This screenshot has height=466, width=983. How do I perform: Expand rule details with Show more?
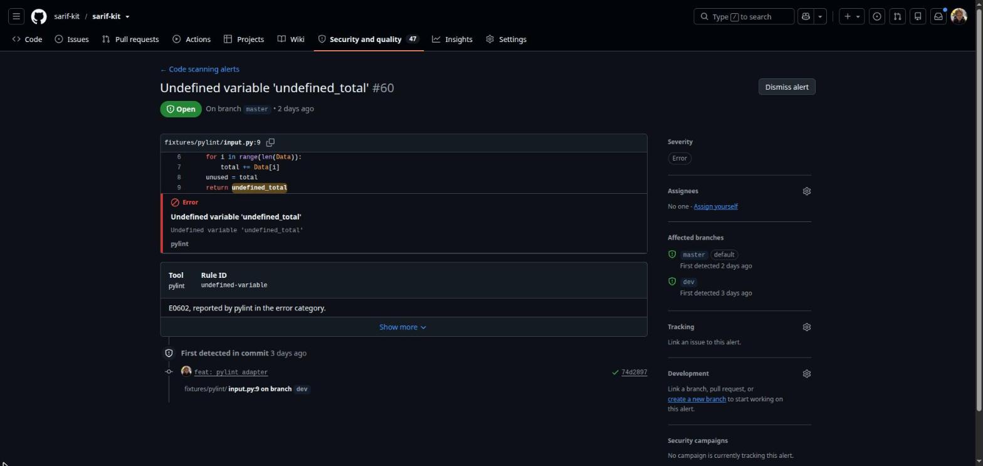[403, 327]
